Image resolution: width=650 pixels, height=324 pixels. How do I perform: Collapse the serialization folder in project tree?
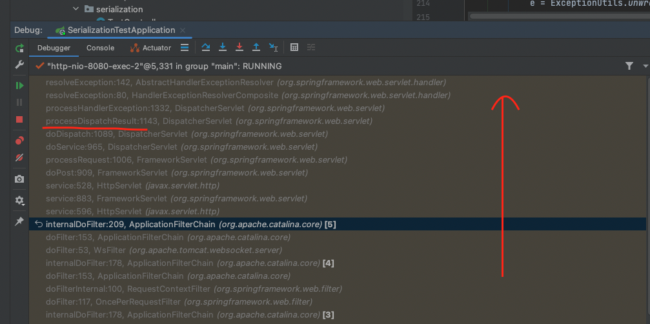click(x=76, y=8)
